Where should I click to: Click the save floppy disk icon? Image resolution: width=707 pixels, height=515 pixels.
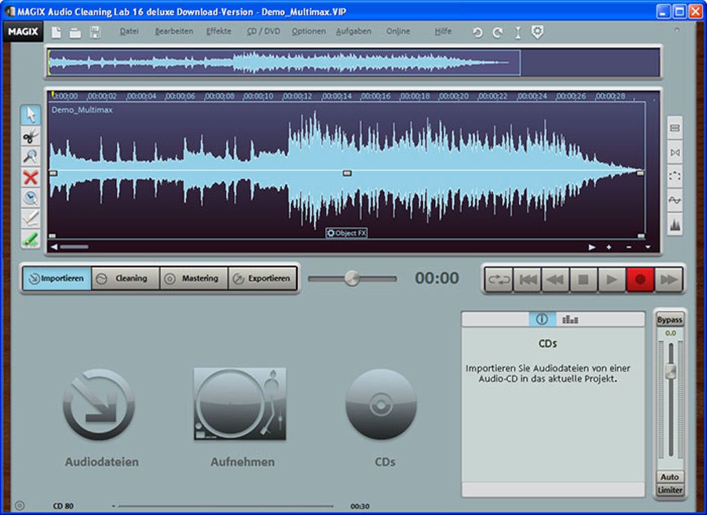click(95, 32)
